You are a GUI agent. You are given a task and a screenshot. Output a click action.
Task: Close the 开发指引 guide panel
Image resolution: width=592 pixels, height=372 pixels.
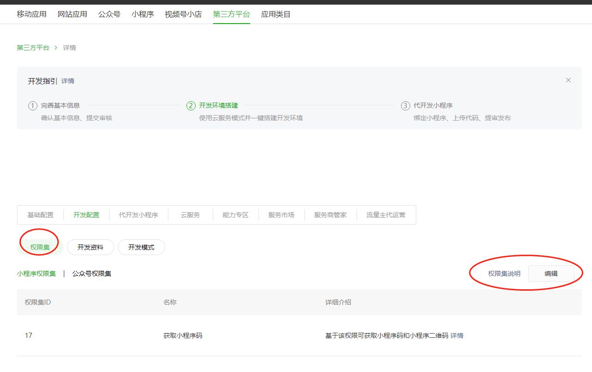pos(568,80)
